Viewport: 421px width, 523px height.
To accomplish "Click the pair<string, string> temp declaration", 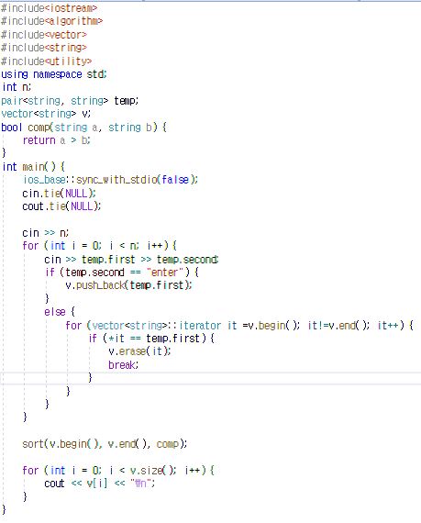I will click(70, 101).
